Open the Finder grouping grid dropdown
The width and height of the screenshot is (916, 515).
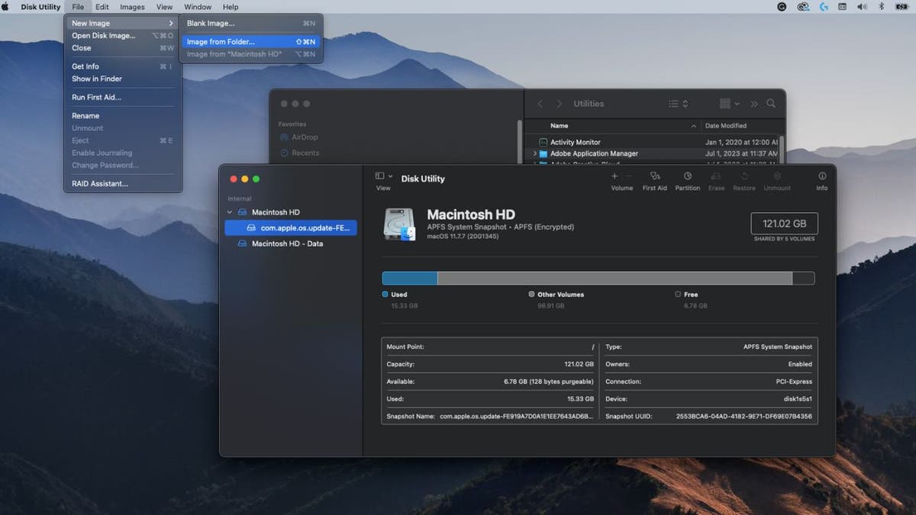click(x=729, y=104)
